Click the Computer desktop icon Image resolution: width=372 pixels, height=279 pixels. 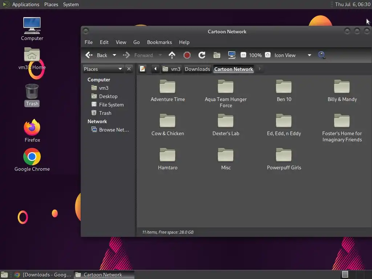[x=32, y=29]
